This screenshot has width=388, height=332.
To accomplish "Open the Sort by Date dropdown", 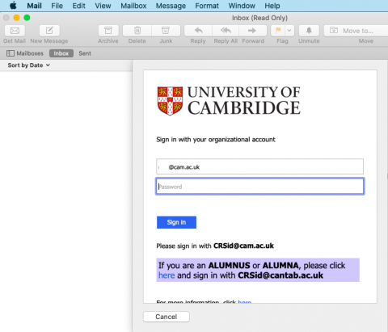I will click(x=28, y=65).
